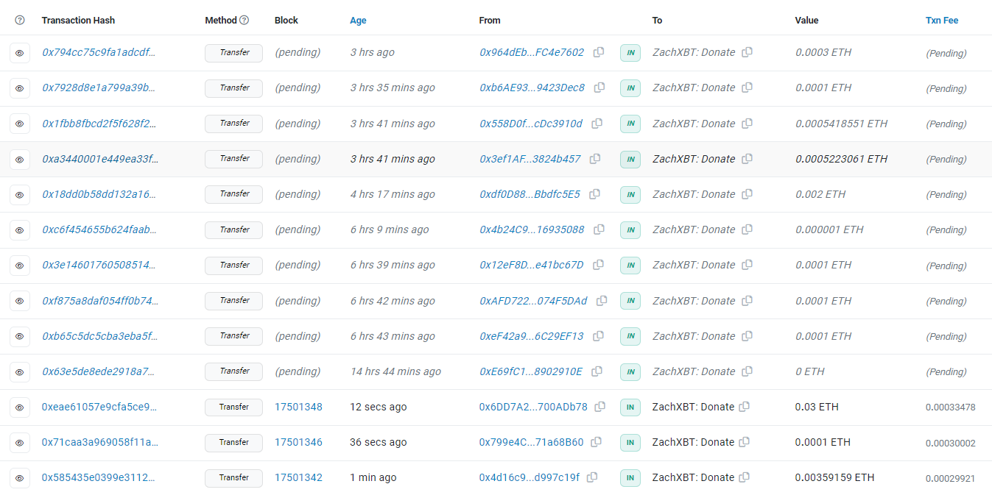Open sender address 0x964dEb...FC4e7602

(532, 52)
